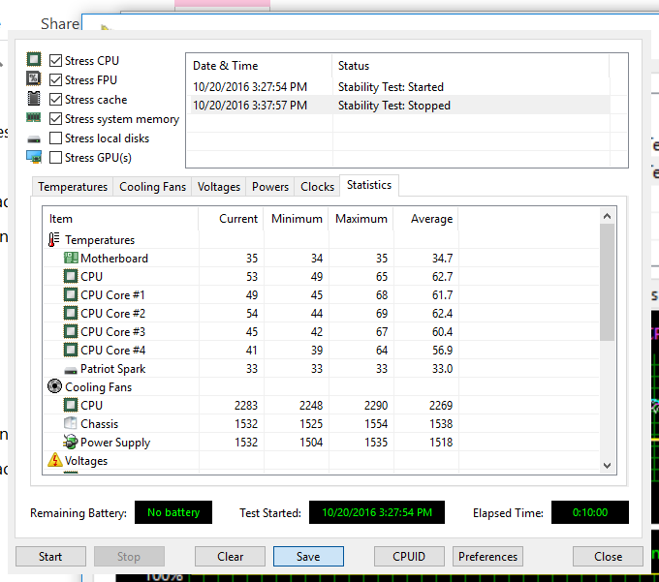Image resolution: width=659 pixels, height=582 pixels.
Task: Click the Motherboard icon in statistics
Action: coord(71,258)
